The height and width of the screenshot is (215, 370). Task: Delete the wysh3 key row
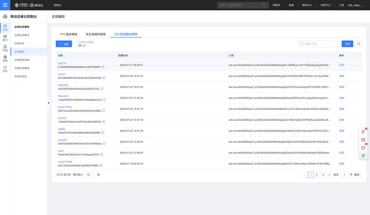342,76
